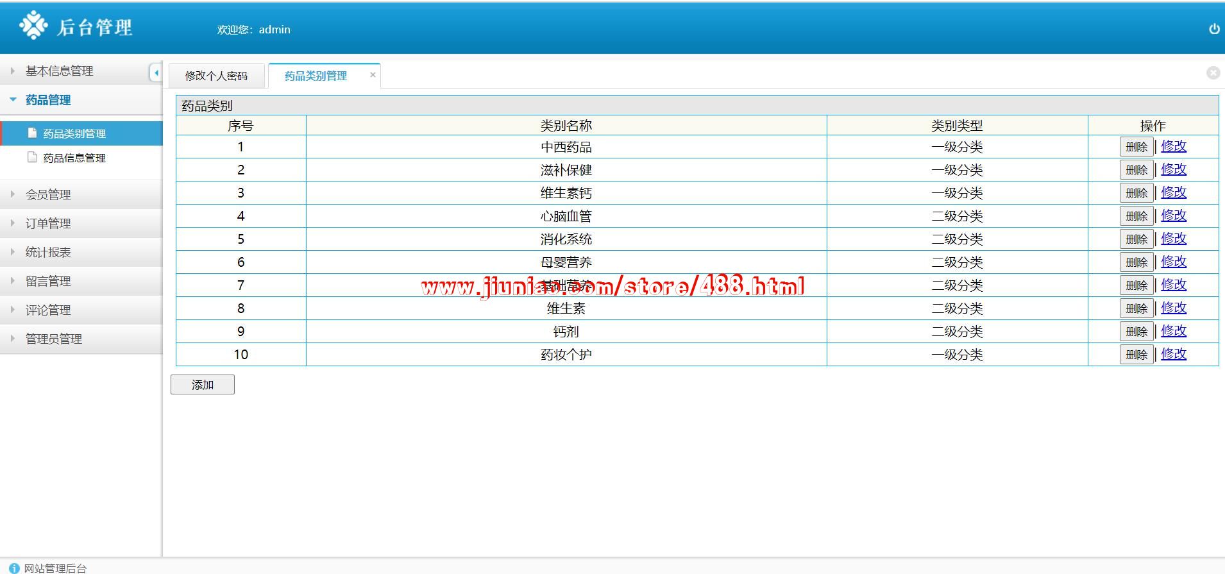Expand the 统计报表 menu

(81, 252)
